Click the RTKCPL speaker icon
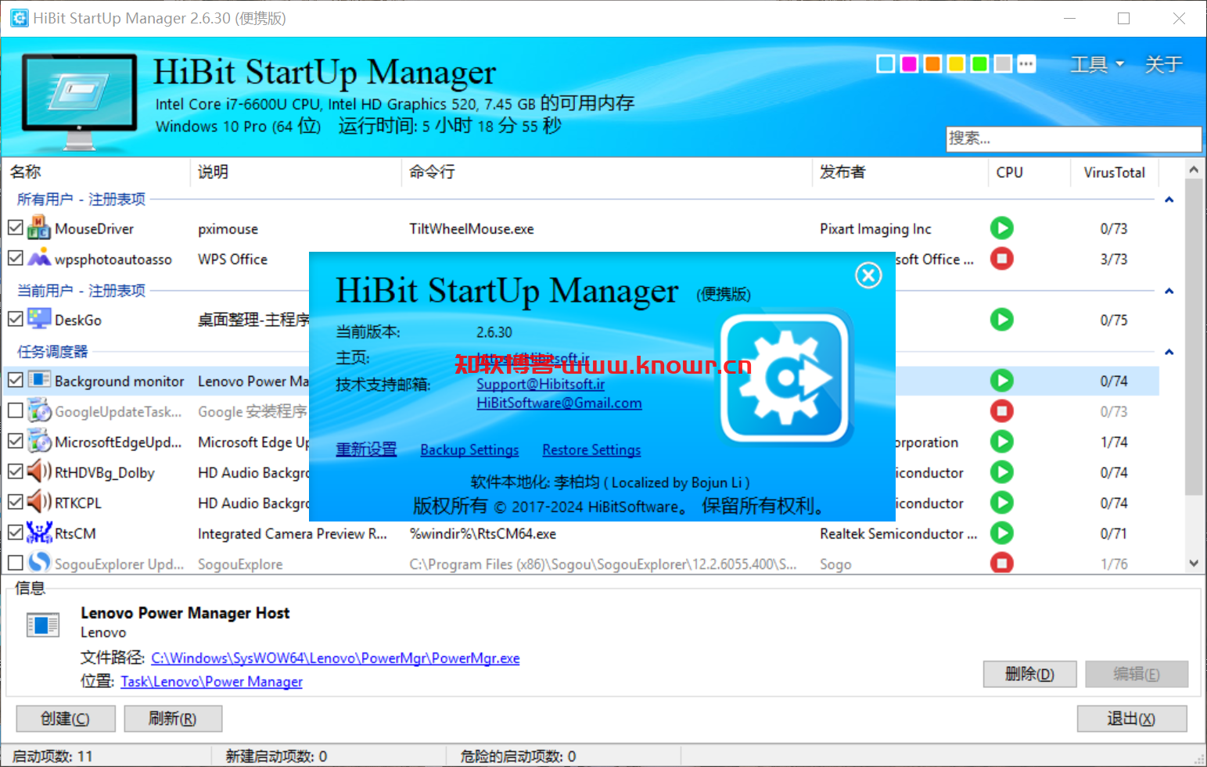 [39, 502]
